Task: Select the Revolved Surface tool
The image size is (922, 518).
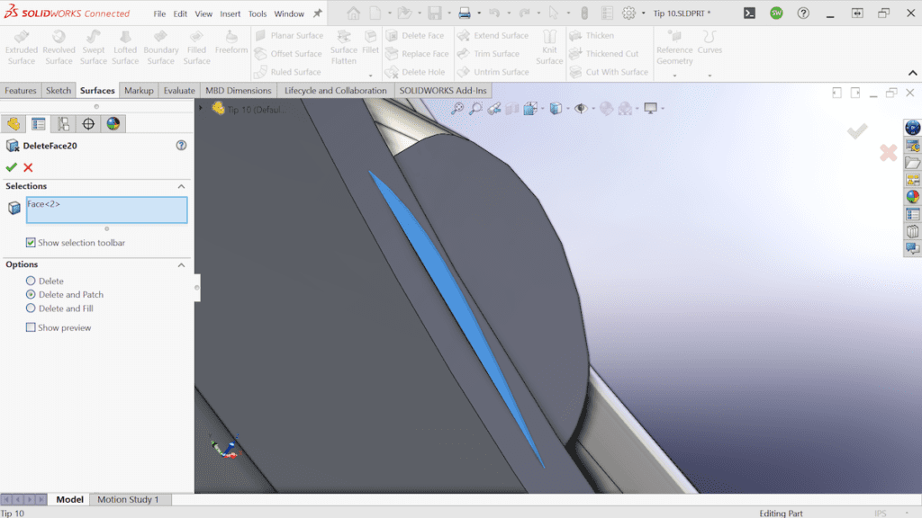Action: 58,47
